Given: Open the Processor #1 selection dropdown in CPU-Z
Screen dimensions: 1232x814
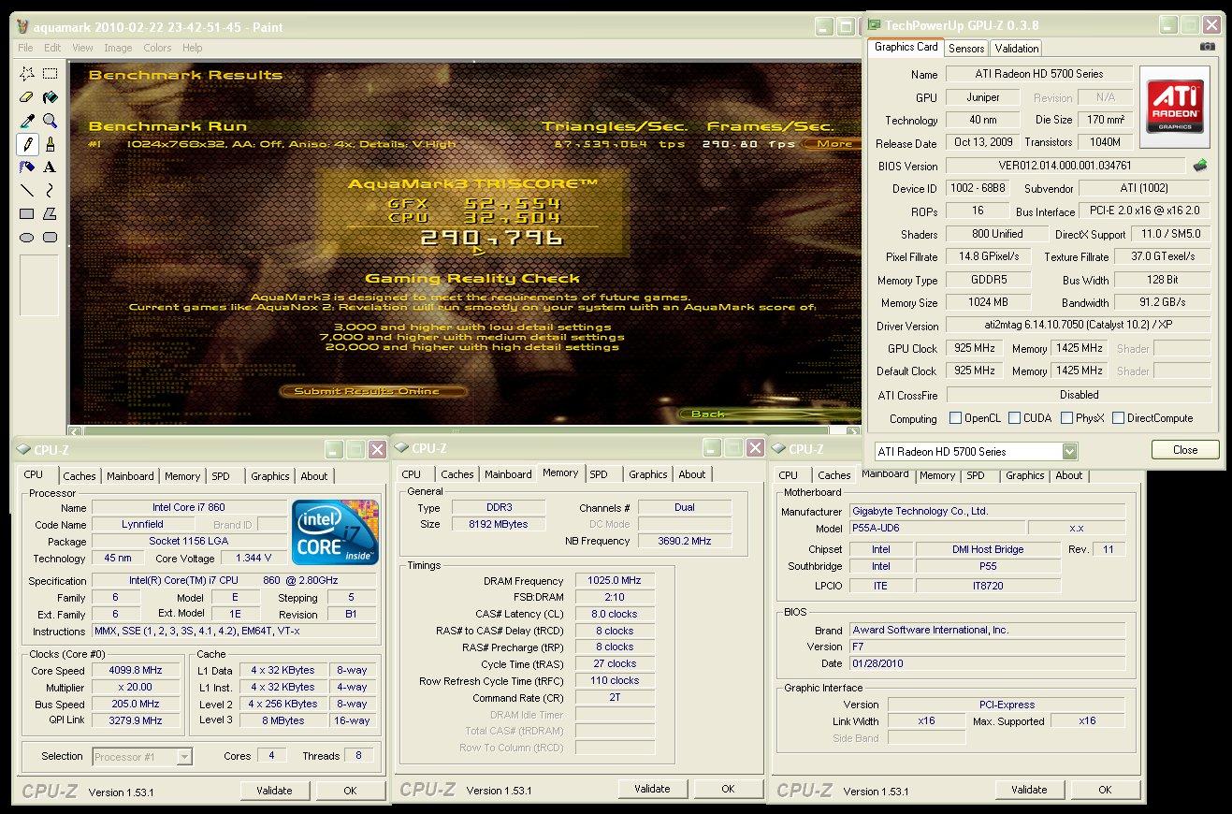Looking at the screenshot, I should point(184,756).
